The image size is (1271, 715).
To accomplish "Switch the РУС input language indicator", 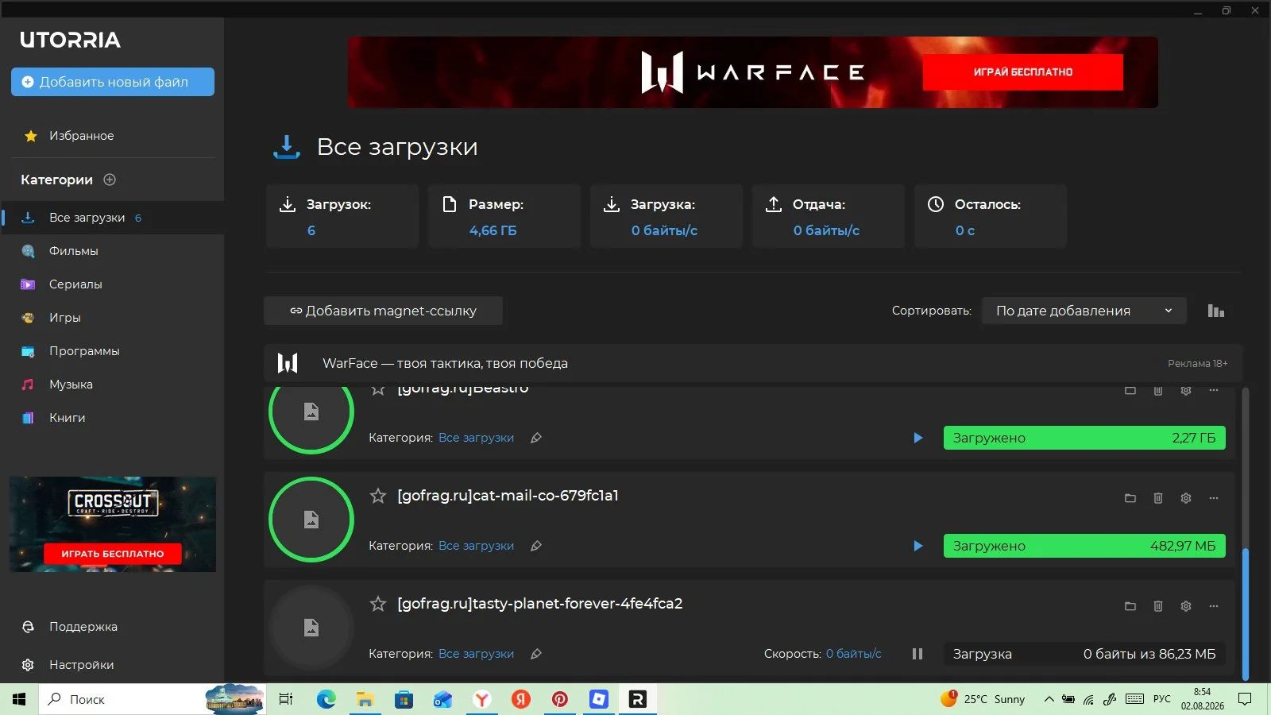I will pos(1162,699).
